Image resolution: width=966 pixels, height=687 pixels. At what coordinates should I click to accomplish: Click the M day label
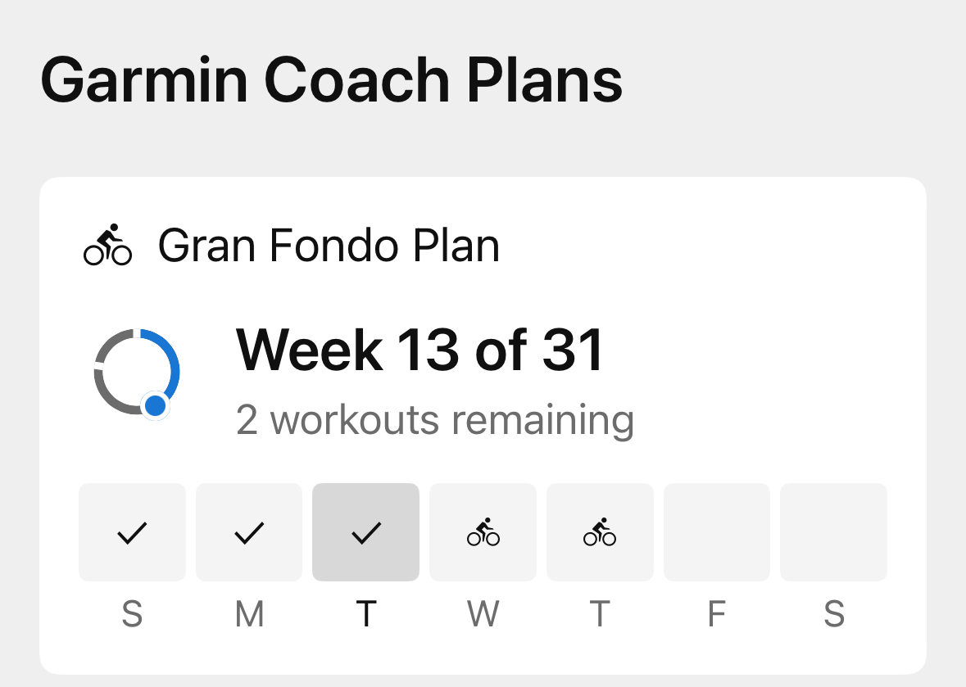[249, 613]
